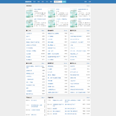The image size is (116, 116).
Task: Click the site logo in the blue header
Action: pyautogui.click(x=28, y=2)
